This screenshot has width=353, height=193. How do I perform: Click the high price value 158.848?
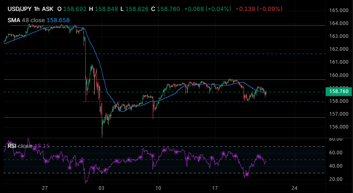106,9
